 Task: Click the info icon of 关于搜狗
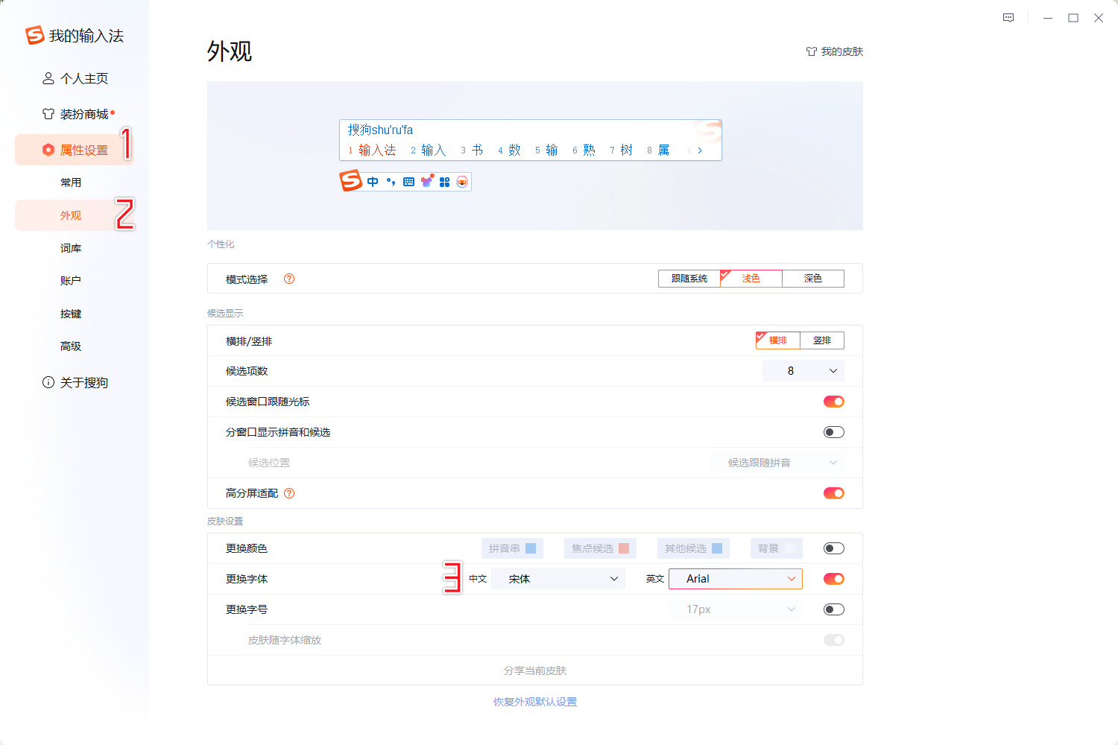48,382
